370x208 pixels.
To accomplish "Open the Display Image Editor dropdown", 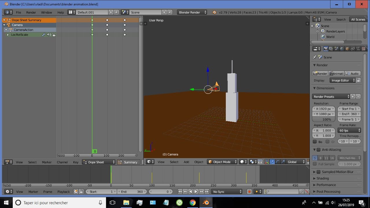I will click(x=343, y=80).
